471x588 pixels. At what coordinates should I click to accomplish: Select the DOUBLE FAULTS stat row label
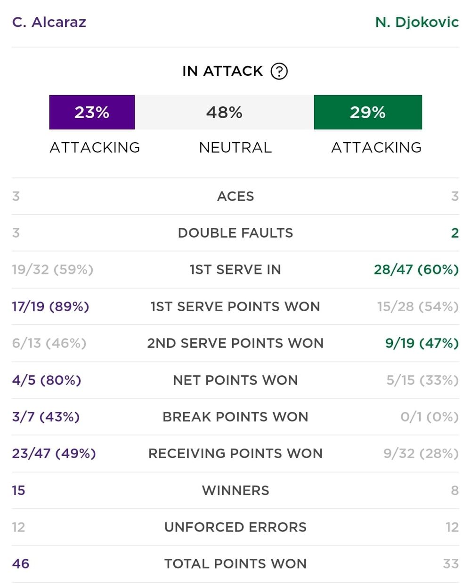coord(235,233)
